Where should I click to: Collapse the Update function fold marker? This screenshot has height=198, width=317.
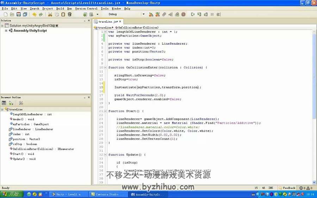(x=105, y=155)
